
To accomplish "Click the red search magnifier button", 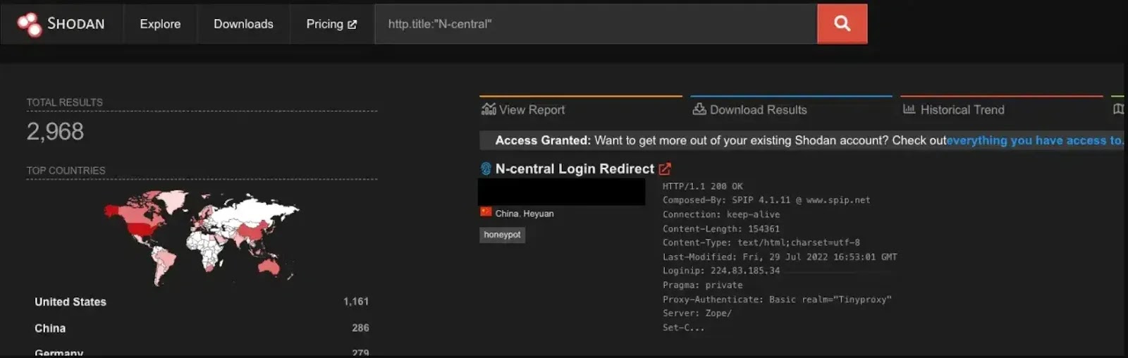I will tap(842, 24).
